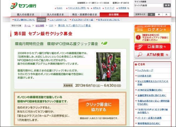This screenshot has width=176, height=127.
Task: Go to 会社情報 in breadcrumb
Action: 40,25
